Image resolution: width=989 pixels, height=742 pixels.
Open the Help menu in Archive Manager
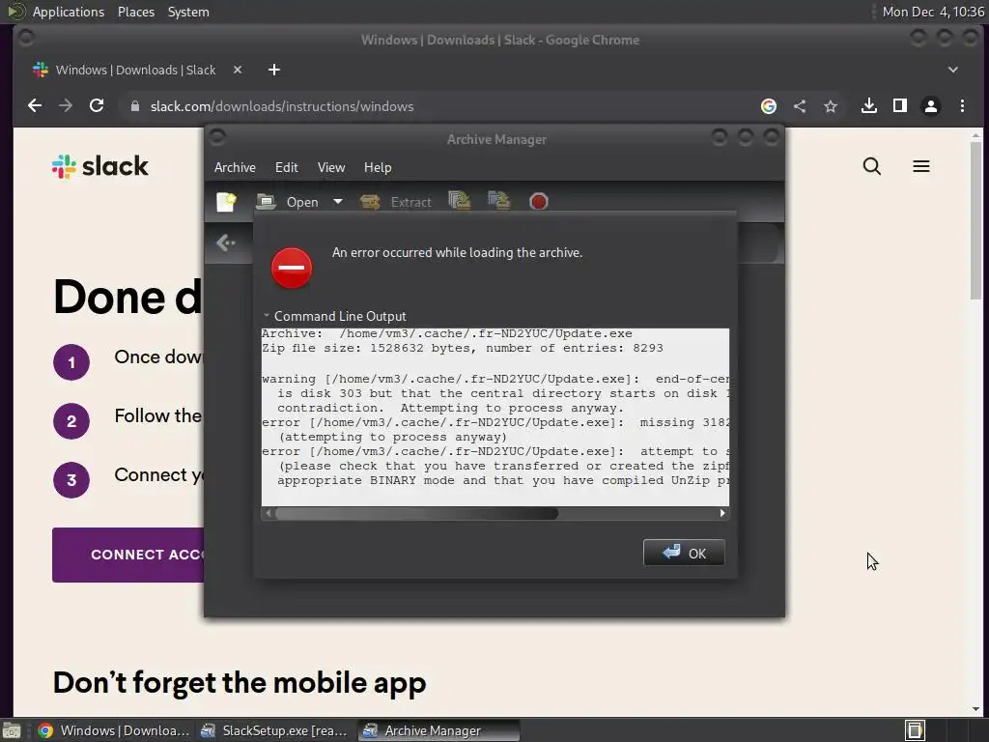click(378, 167)
